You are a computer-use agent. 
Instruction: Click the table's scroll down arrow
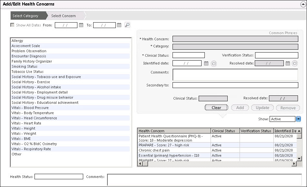[x=299, y=159]
